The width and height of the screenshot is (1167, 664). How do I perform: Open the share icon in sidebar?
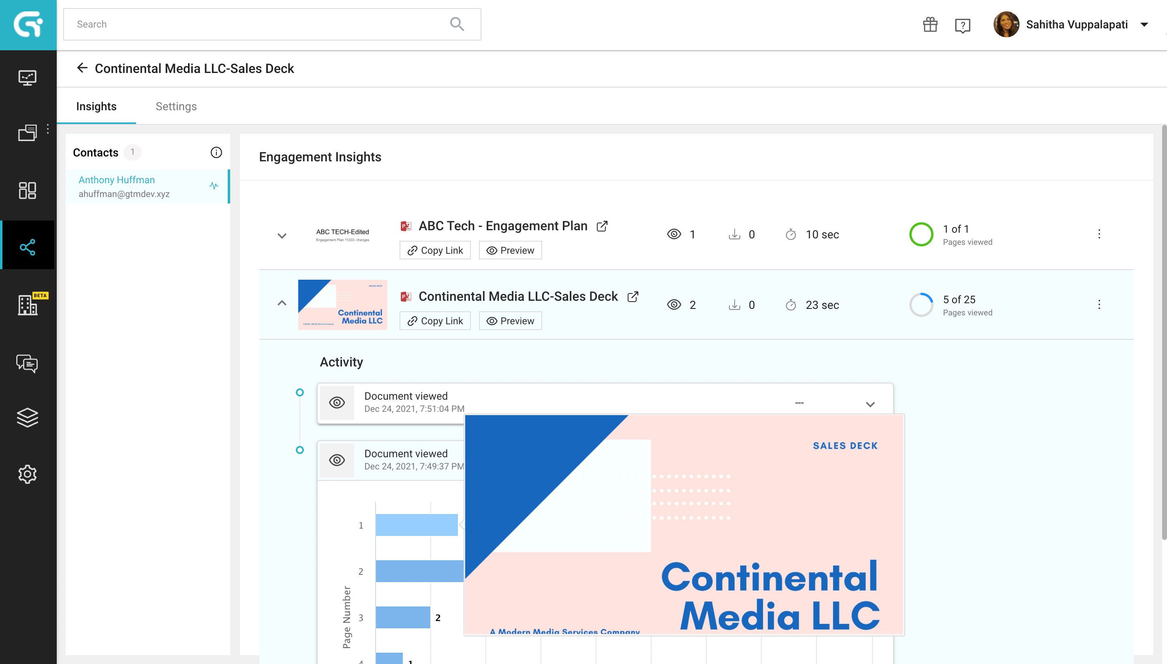pos(28,247)
